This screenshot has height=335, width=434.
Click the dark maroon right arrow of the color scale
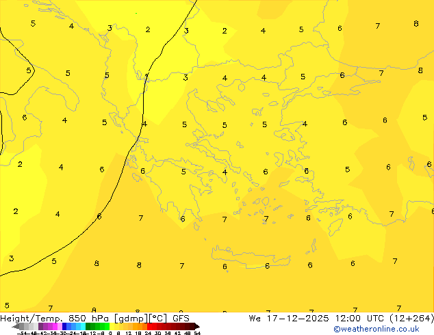[196, 327]
